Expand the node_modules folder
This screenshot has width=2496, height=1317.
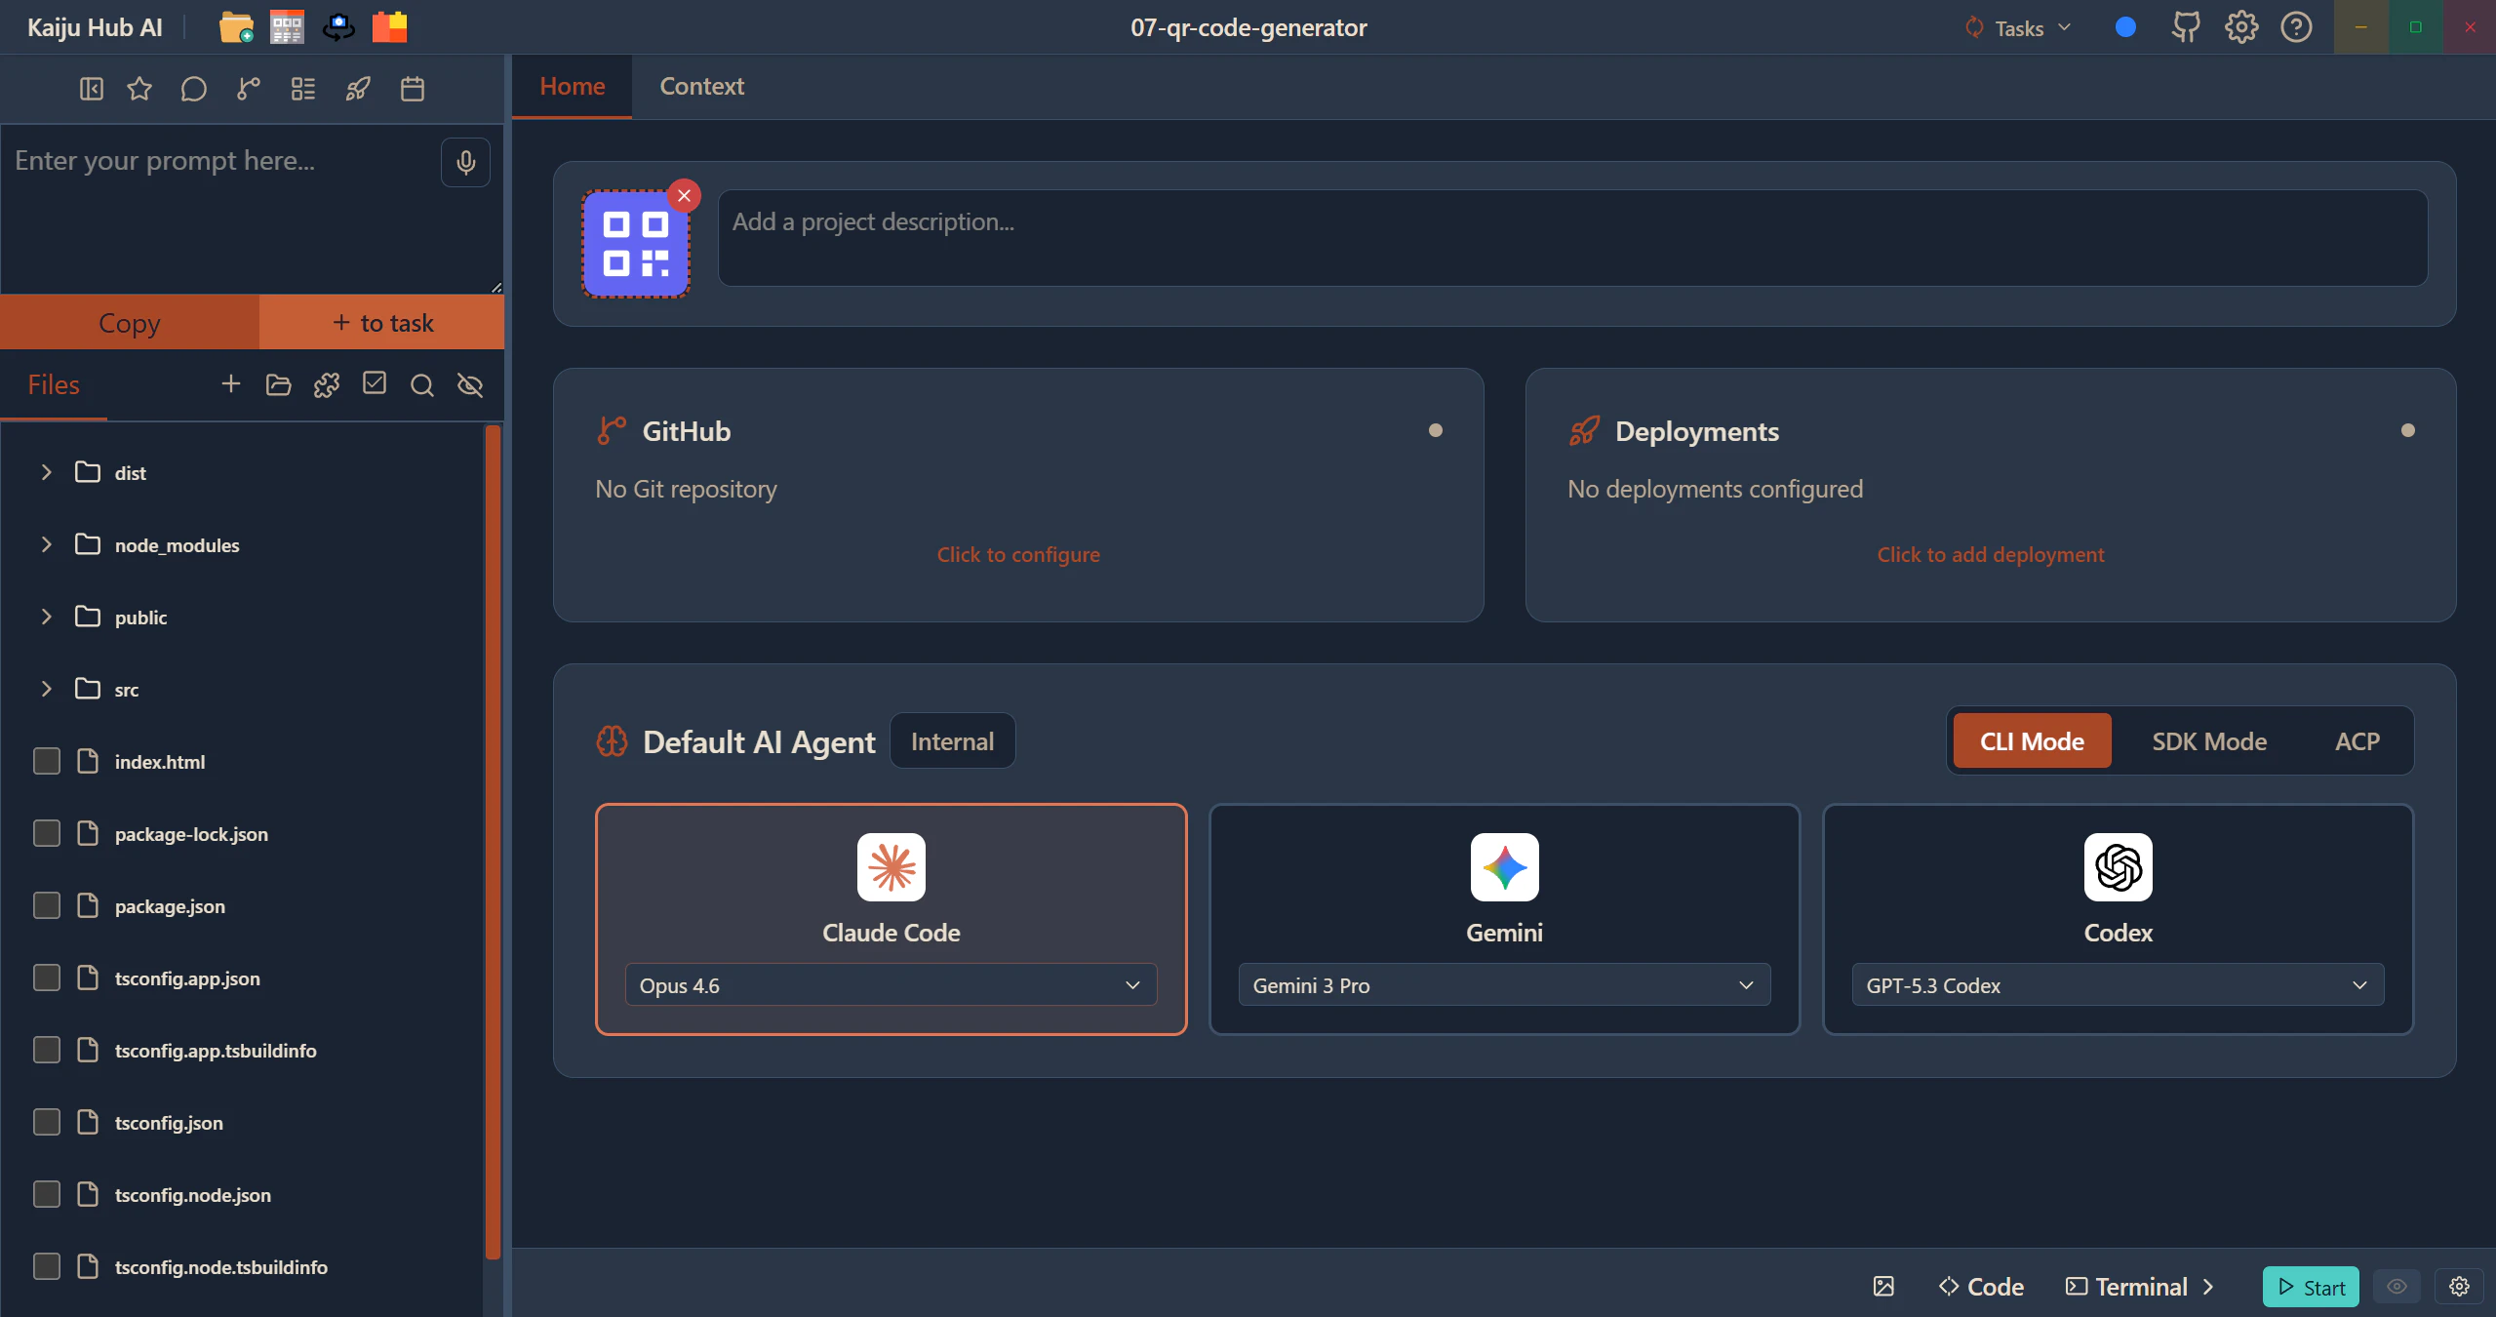(x=46, y=544)
